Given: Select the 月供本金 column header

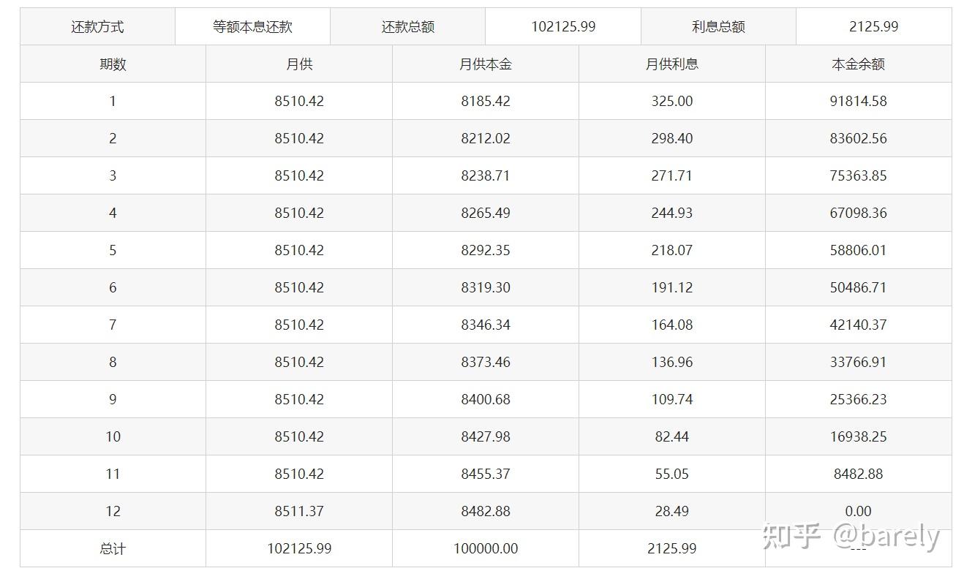Looking at the screenshot, I should coord(485,64).
